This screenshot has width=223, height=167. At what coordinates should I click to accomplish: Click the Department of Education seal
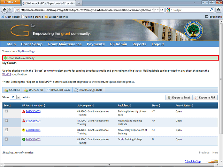click(193, 30)
